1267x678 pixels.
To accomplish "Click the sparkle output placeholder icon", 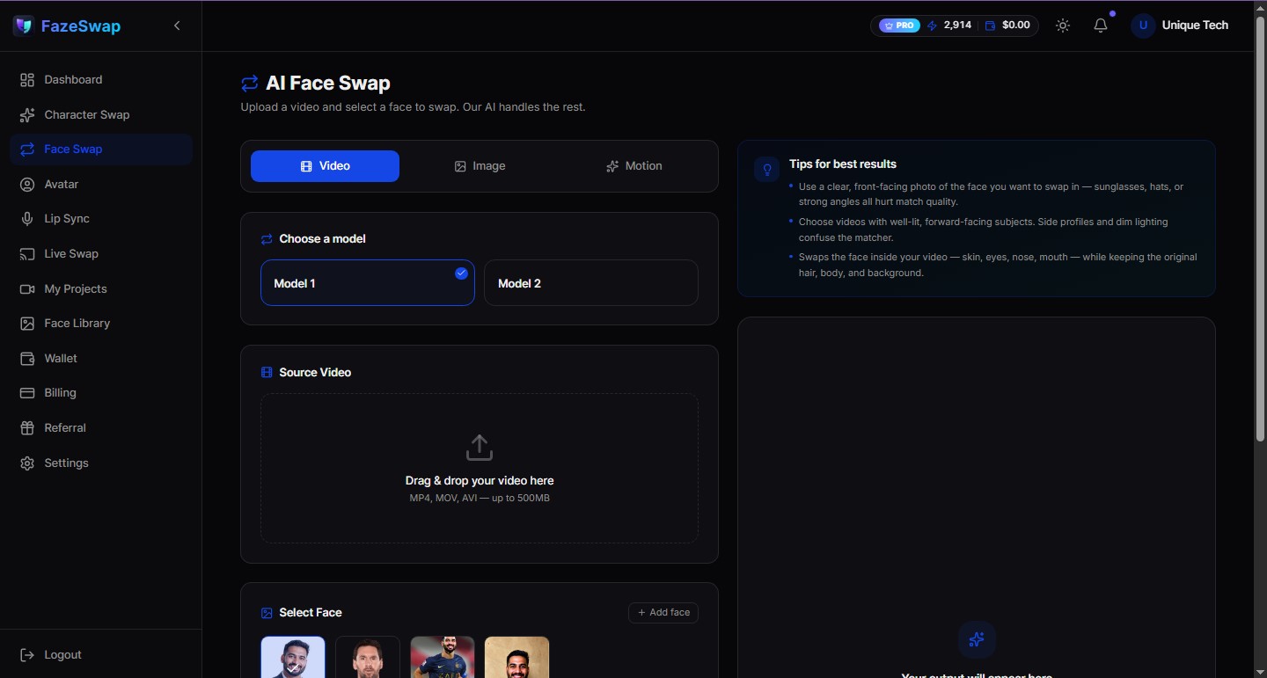I will pyautogui.click(x=976, y=639).
